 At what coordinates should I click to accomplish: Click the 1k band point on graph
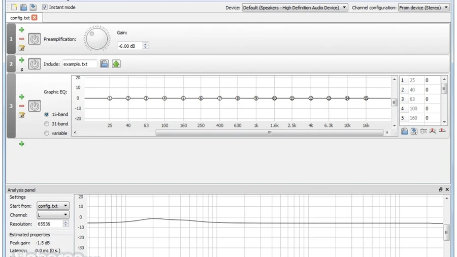coord(256,98)
